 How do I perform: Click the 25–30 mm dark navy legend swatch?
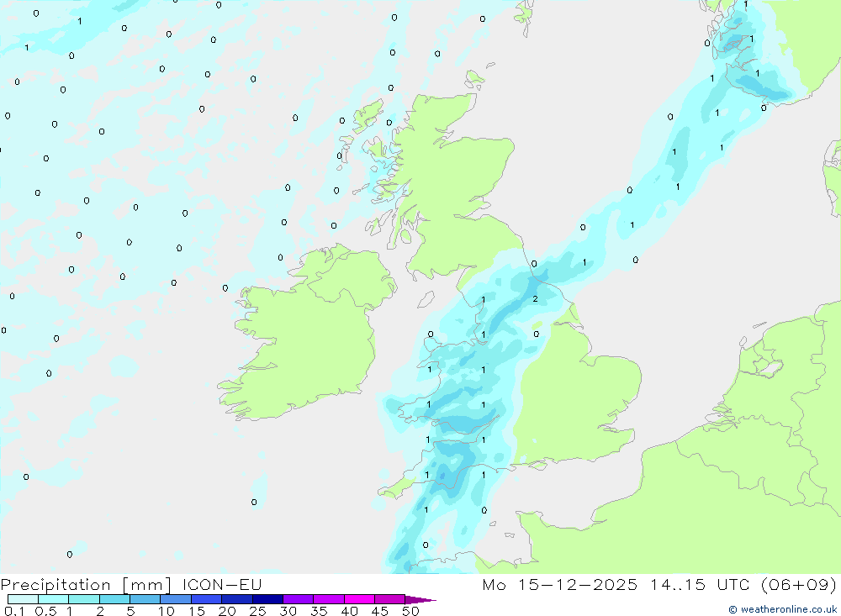click(x=267, y=599)
